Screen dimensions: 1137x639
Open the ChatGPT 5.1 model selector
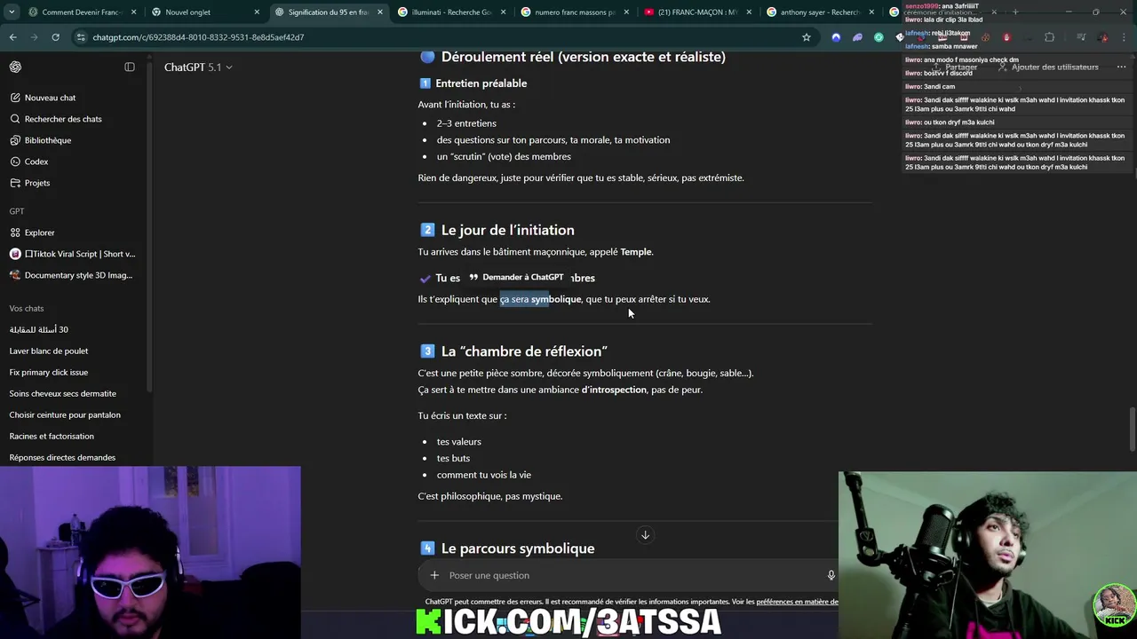coord(197,67)
